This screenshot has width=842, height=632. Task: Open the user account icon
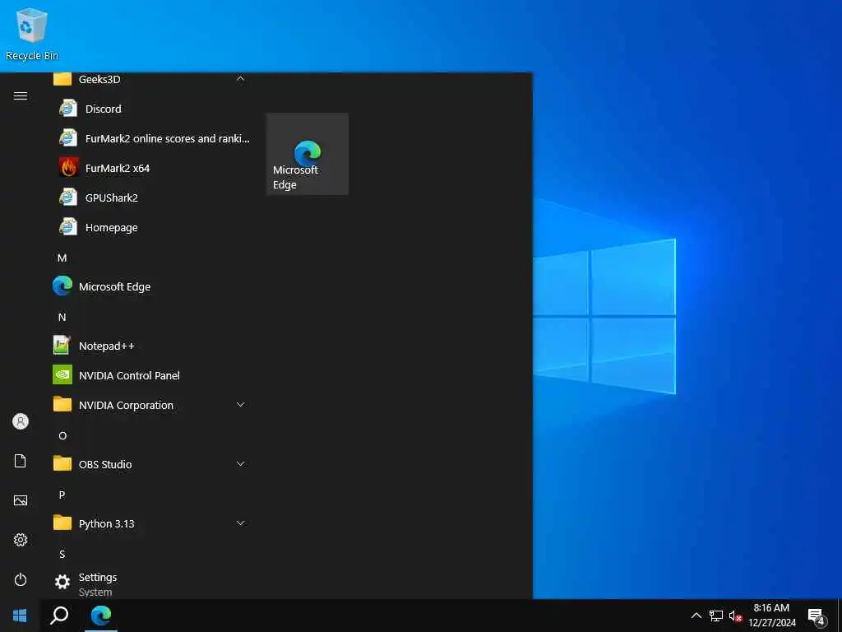(21, 421)
